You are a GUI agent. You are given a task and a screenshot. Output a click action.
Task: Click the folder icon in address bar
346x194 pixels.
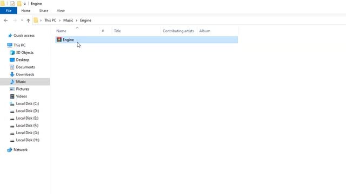[36, 20]
